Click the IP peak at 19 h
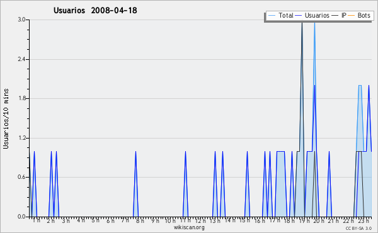 tap(302, 24)
